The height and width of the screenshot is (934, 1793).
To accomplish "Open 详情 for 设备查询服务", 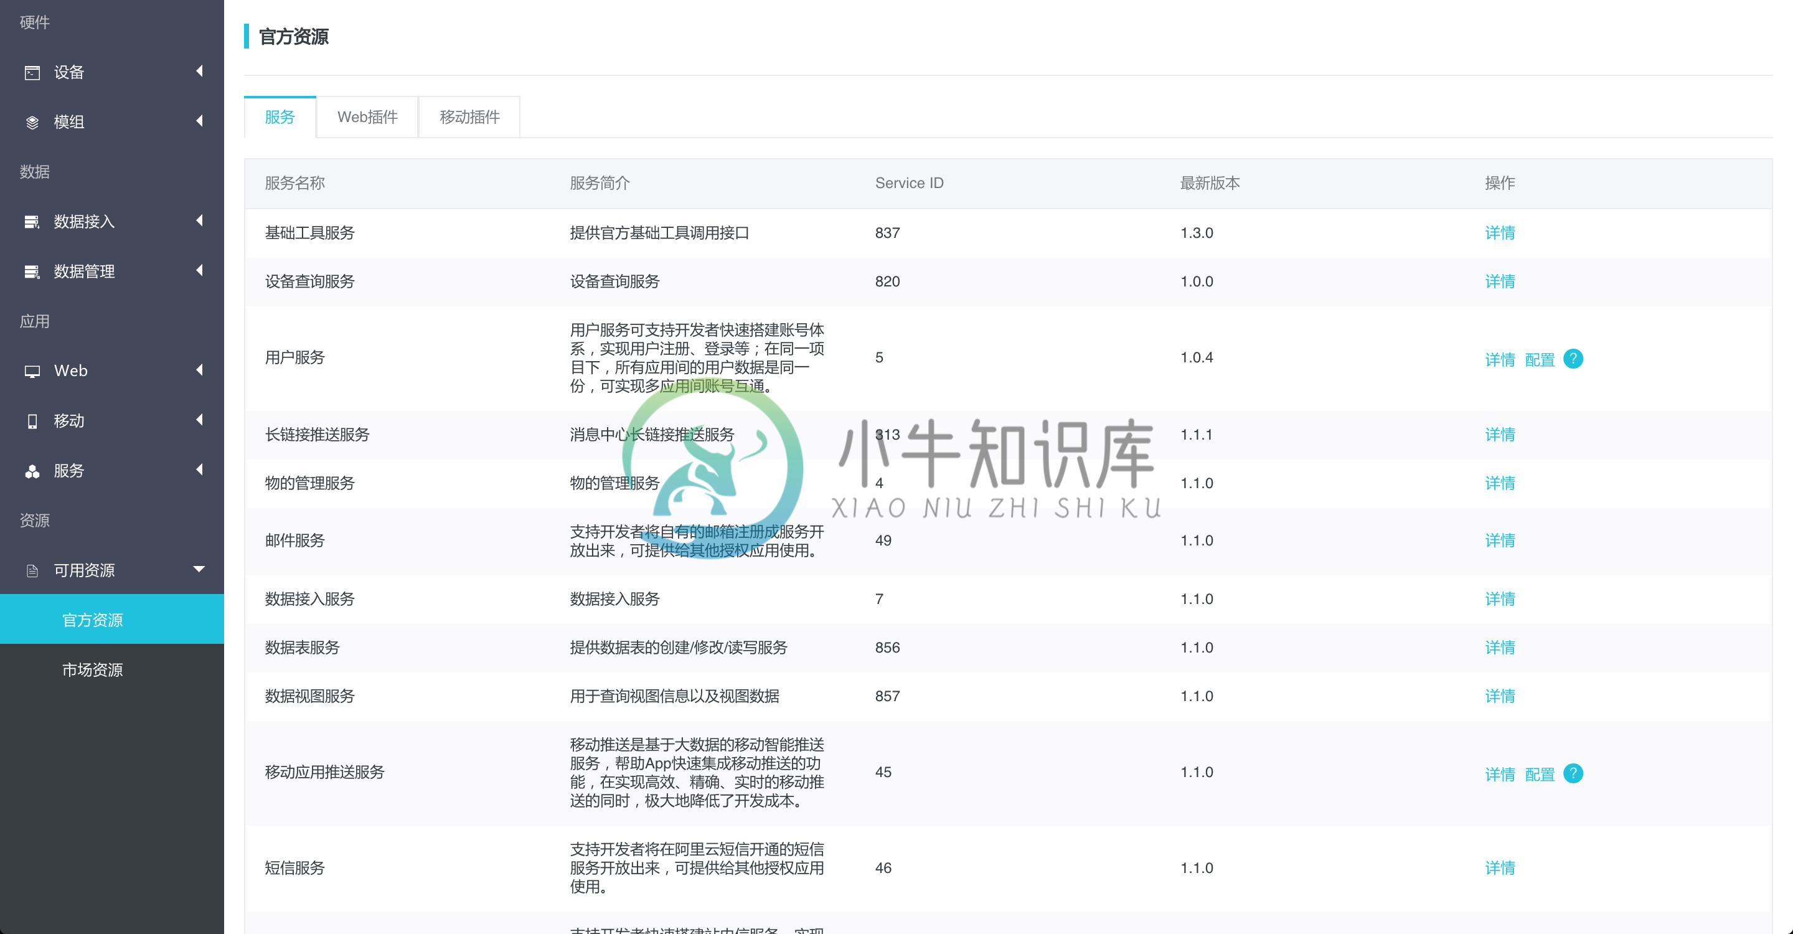I will pyautogui.click(x=1500, y=282).
